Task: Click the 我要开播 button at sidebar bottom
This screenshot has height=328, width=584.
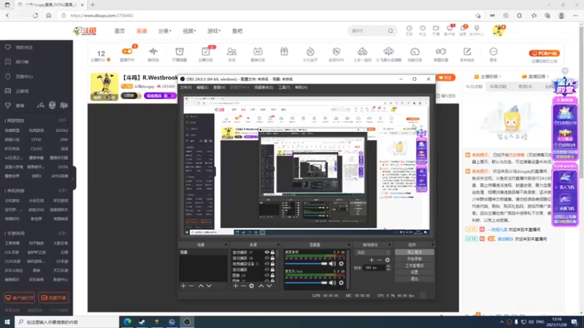Action: point(53,298)
